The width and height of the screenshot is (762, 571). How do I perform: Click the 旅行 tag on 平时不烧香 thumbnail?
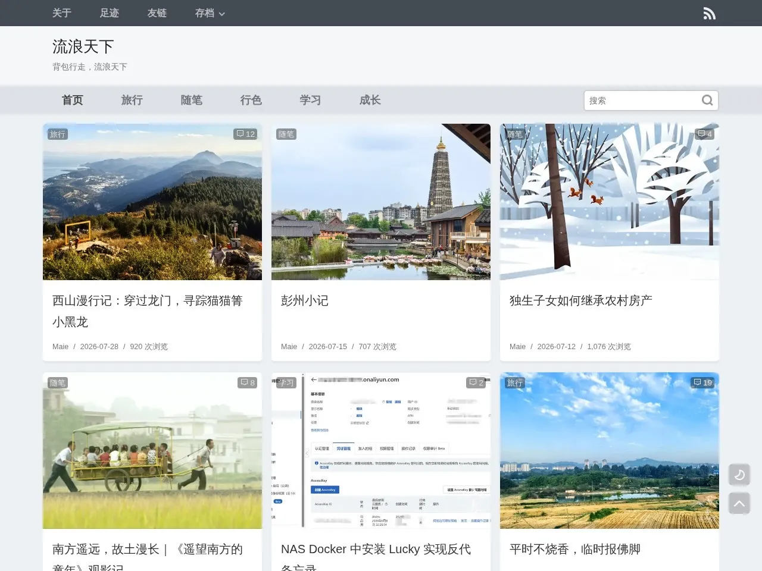tap(515, 382)
